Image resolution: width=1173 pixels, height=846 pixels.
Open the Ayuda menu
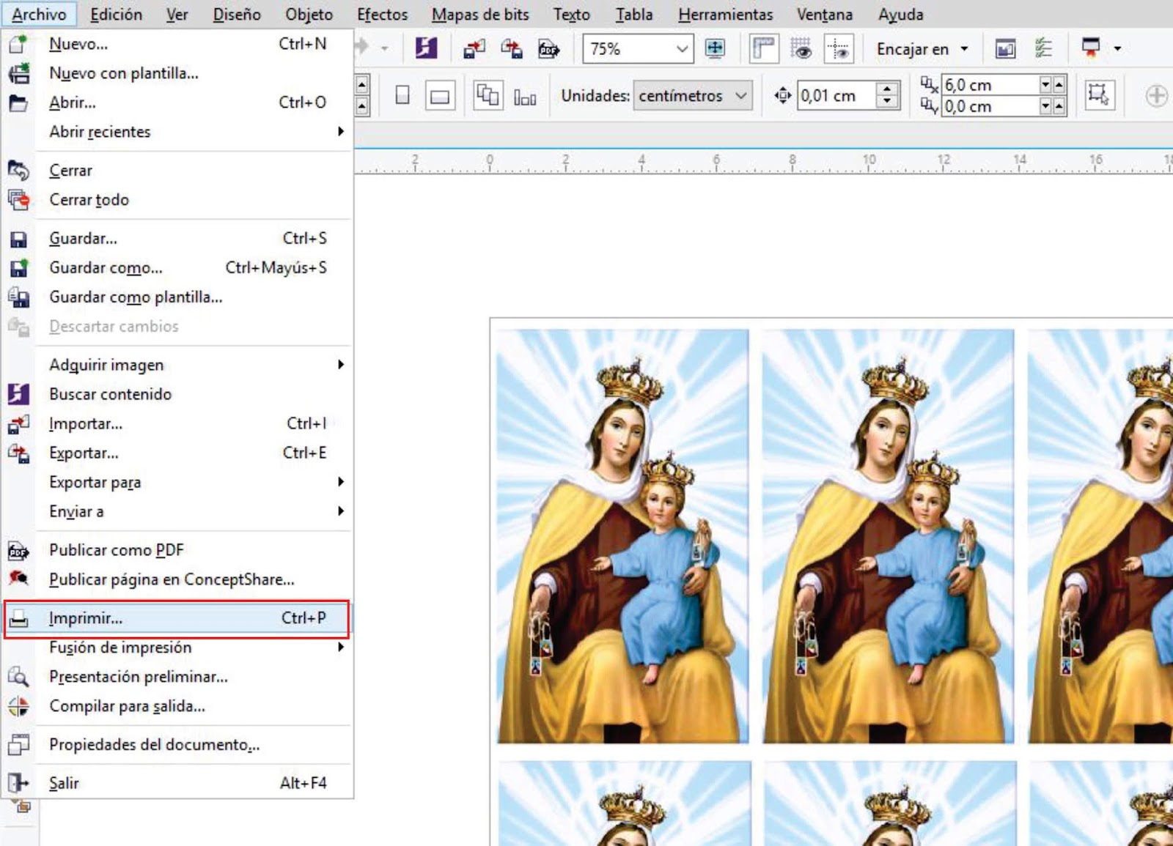pos(901,15)
